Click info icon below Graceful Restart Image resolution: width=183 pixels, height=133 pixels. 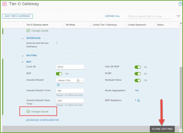(58, 85)
